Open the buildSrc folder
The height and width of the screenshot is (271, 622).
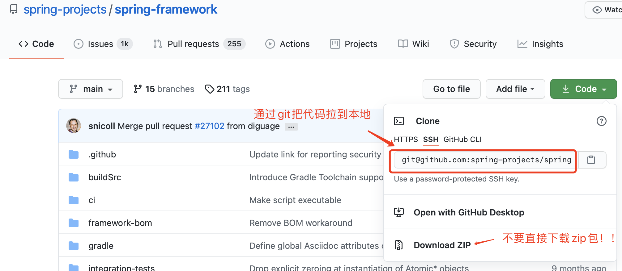pos(105,177)
